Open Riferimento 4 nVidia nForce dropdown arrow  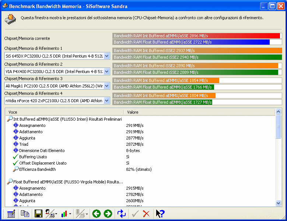[106, 101]
